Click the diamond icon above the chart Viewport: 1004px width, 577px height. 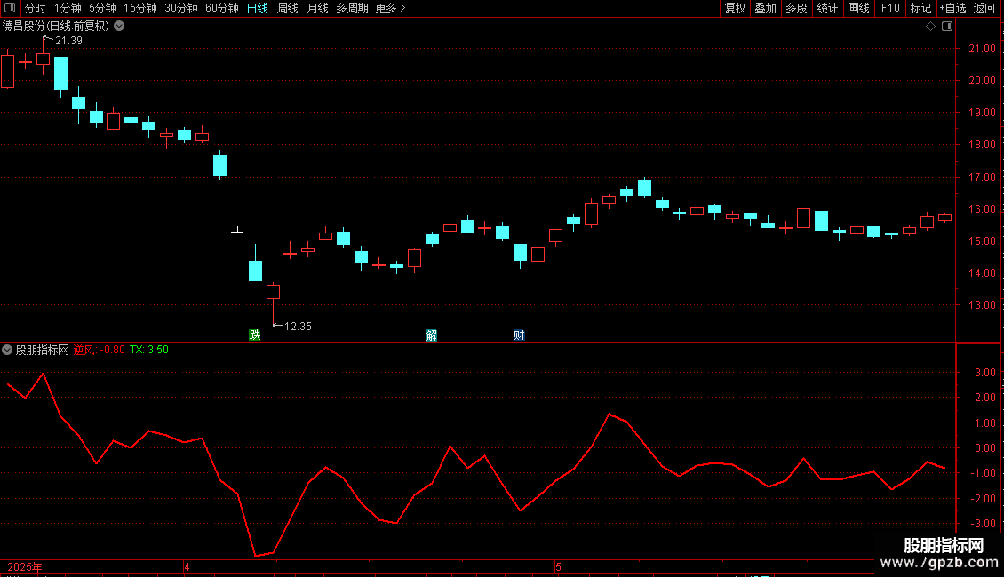pyautogui.click(x=930, y=27)
